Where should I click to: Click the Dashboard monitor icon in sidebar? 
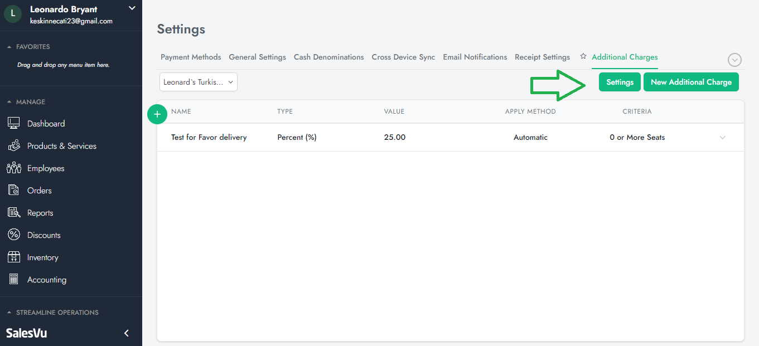14,124
